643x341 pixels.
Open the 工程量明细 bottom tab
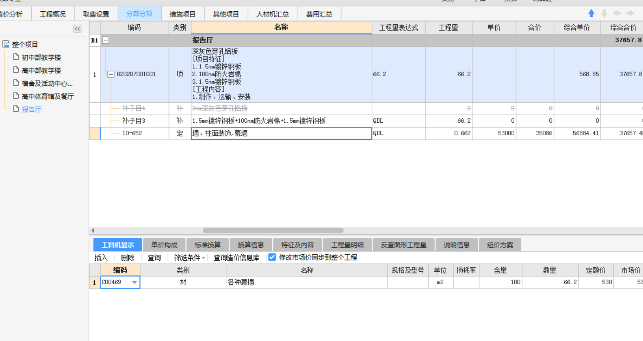pyautogui.click(x=347, y=245)
